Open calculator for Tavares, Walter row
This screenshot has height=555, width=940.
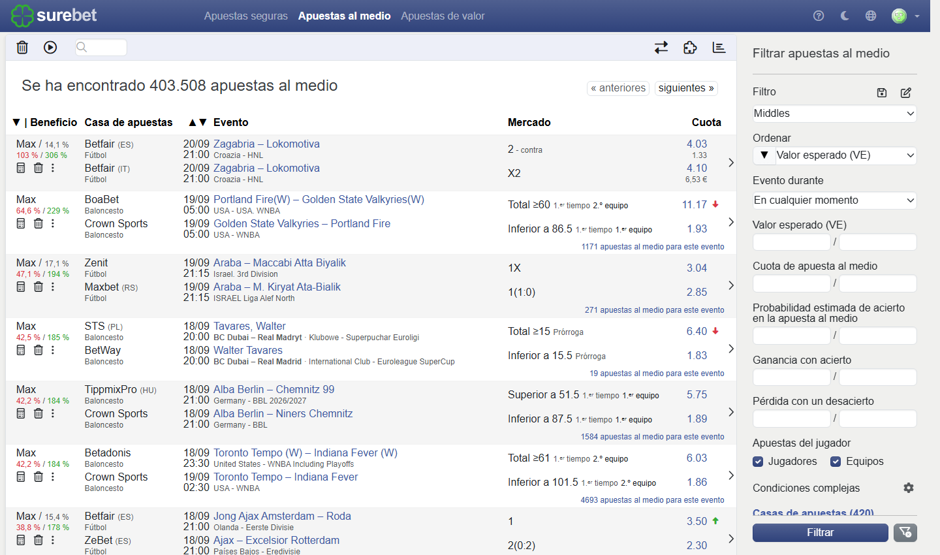(21, 350)
